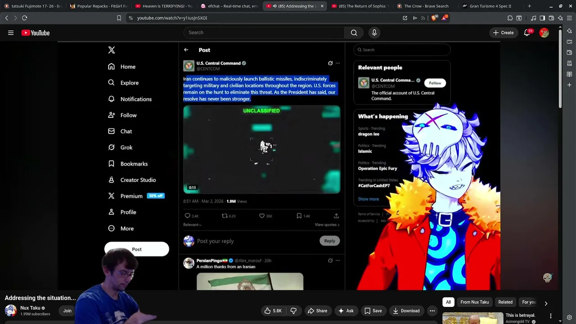
Task: Open options for This is betrayal video
Action: (550, 316)
